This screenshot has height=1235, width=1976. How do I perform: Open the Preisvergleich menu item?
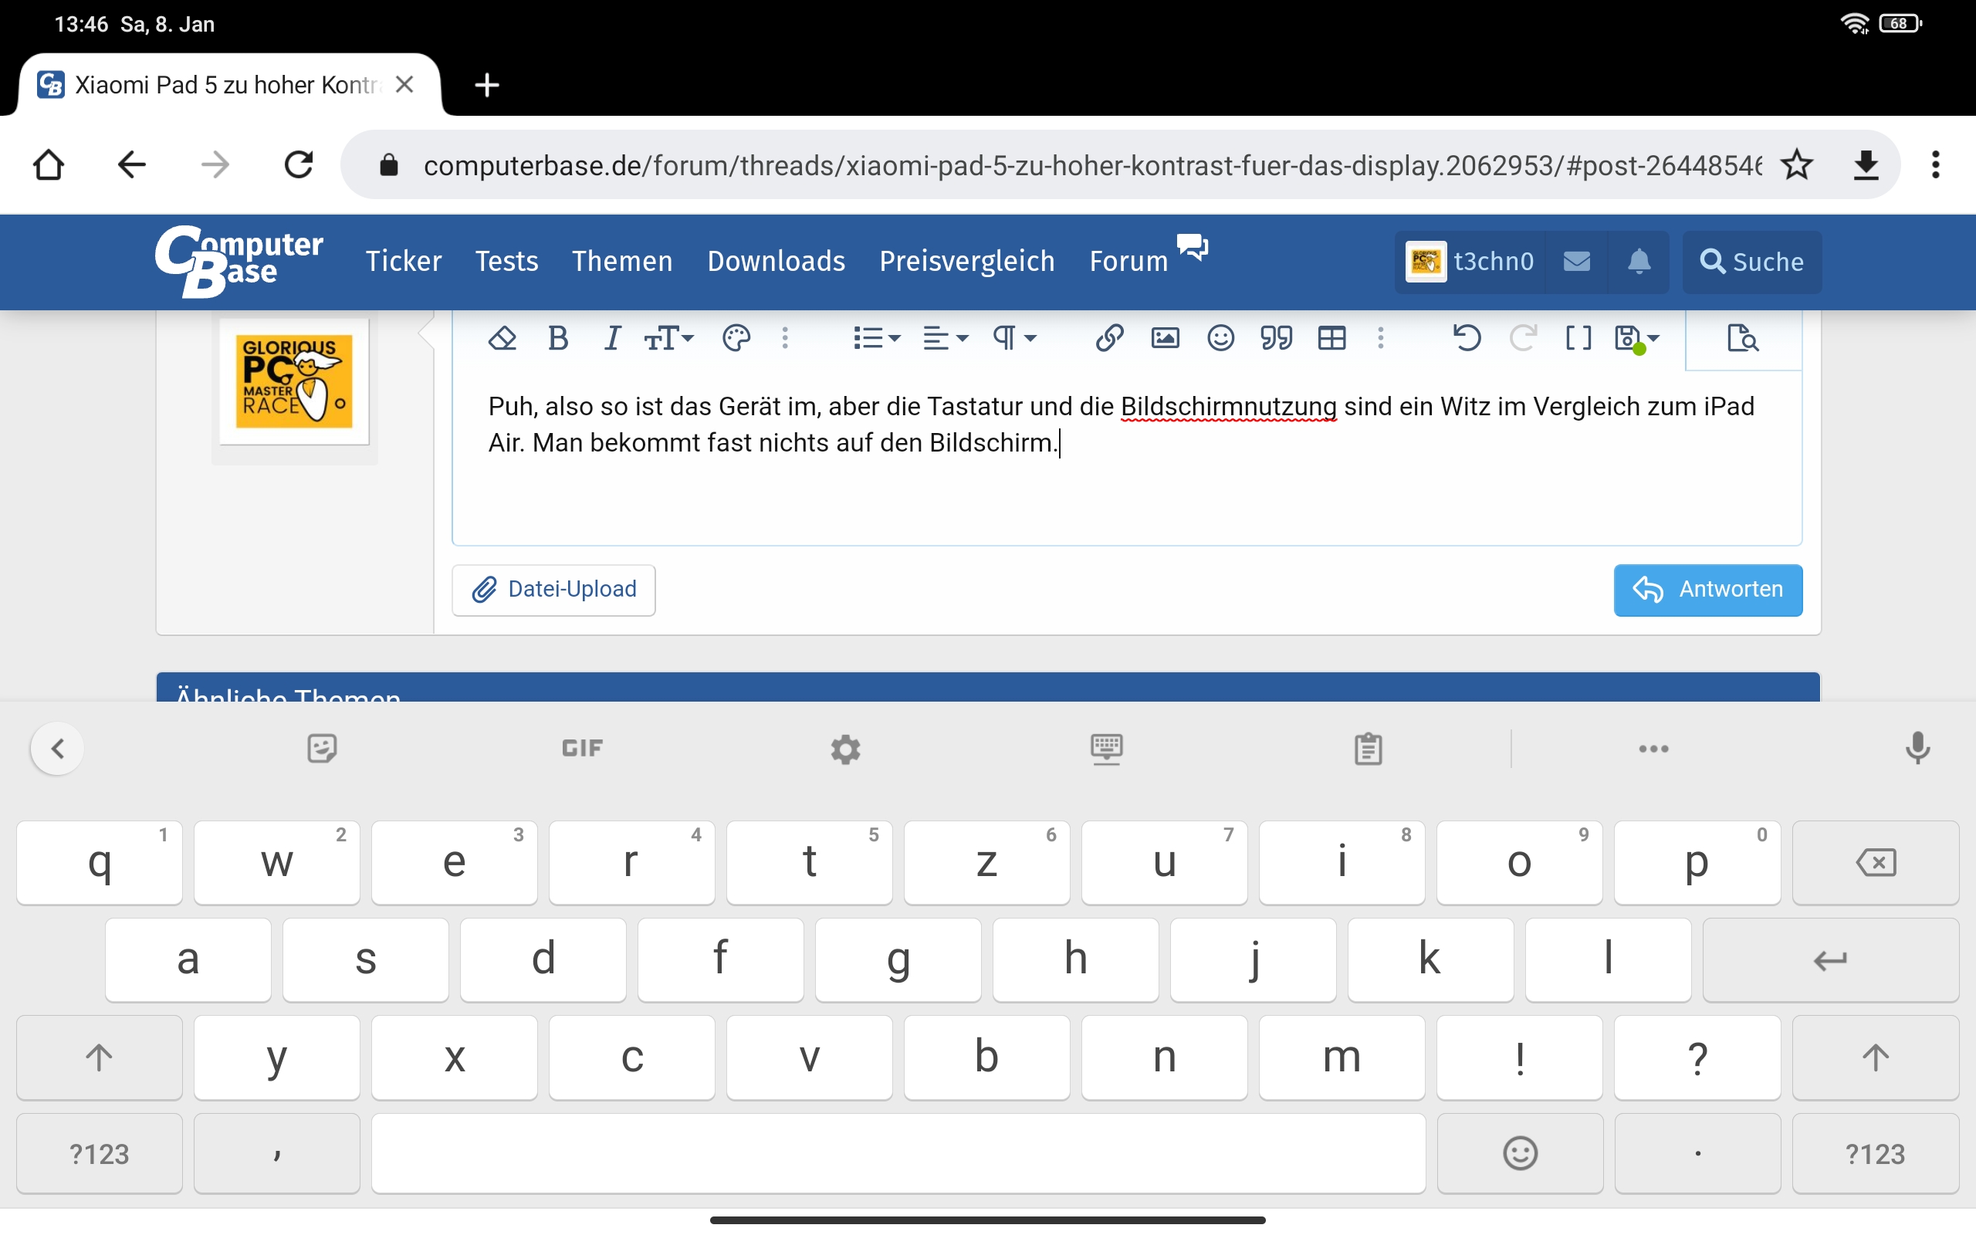pos(966,262)
